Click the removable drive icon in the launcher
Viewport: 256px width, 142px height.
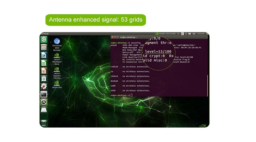[x=44, y=110]
